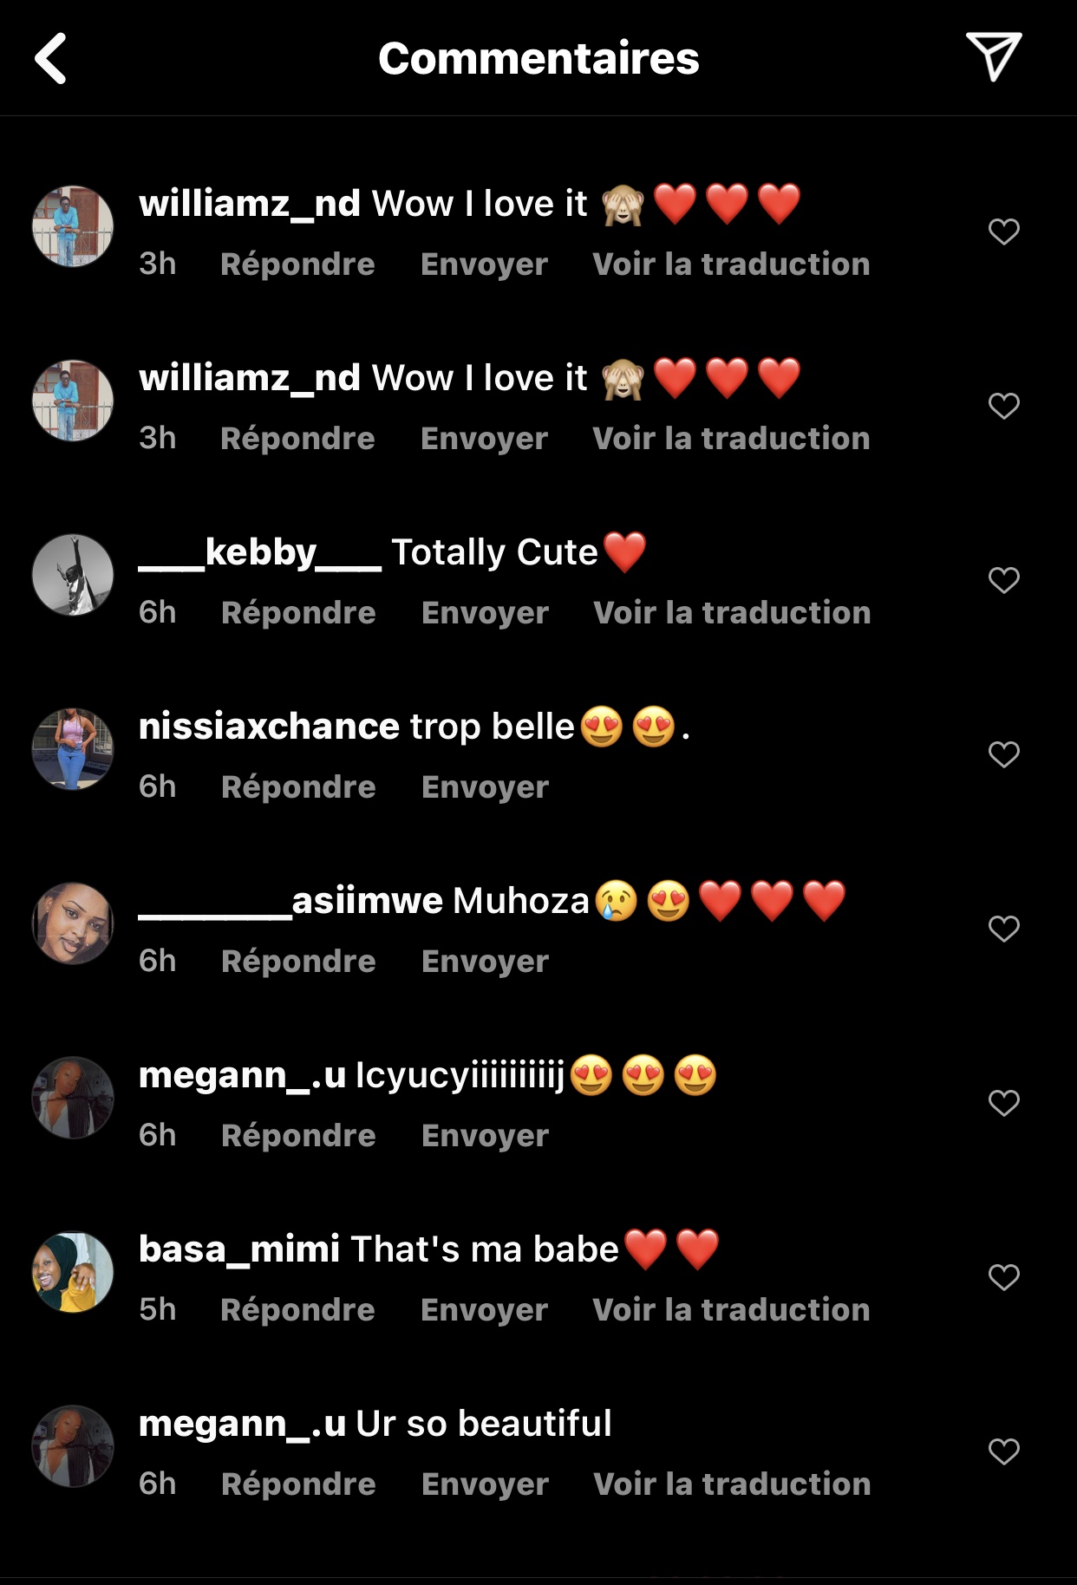Reply to ___kebby___ with Répondre
Image resolution: width=1077 pixels, height=1585 pixels.
[298, 613]
